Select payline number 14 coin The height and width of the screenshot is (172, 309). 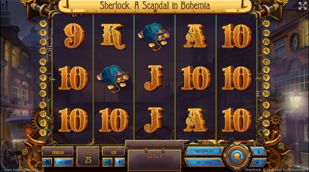(266, 24)
